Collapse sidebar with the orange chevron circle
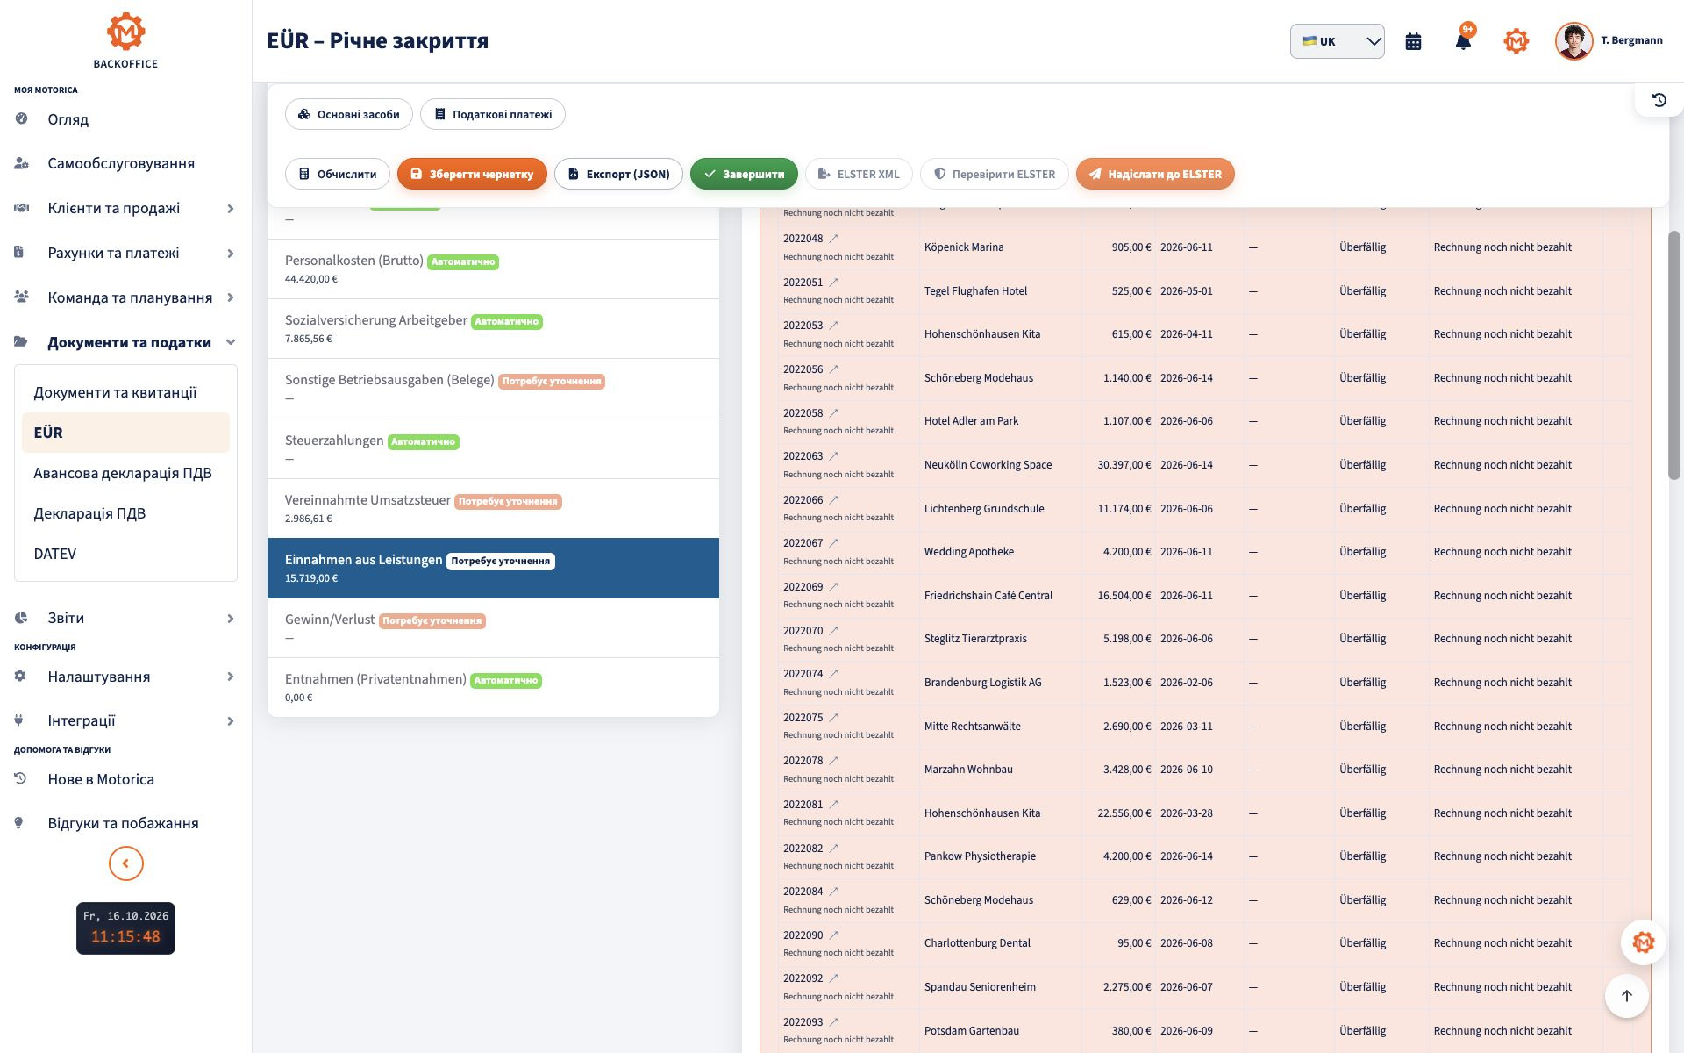 (125, 863)
